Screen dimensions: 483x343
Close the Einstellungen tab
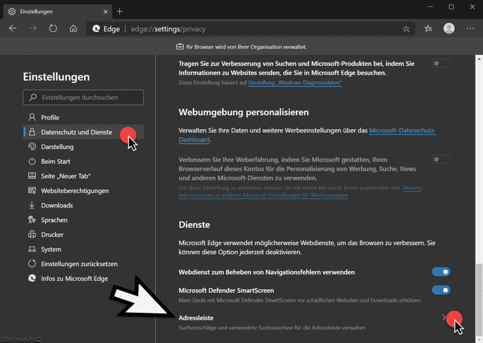point(105,12)
